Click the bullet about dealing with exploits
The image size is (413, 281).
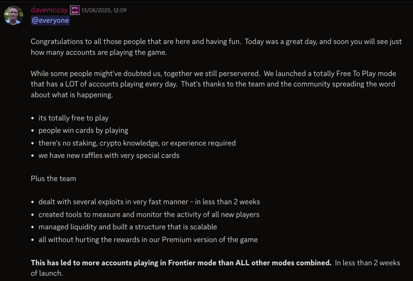pyautogui.click(x=149, y=202)
